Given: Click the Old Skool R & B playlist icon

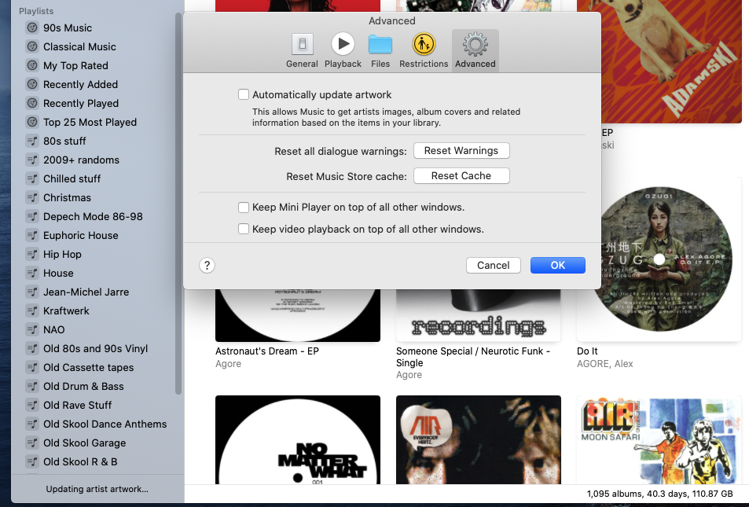Looking at the screenshot, I should [32, 462].
